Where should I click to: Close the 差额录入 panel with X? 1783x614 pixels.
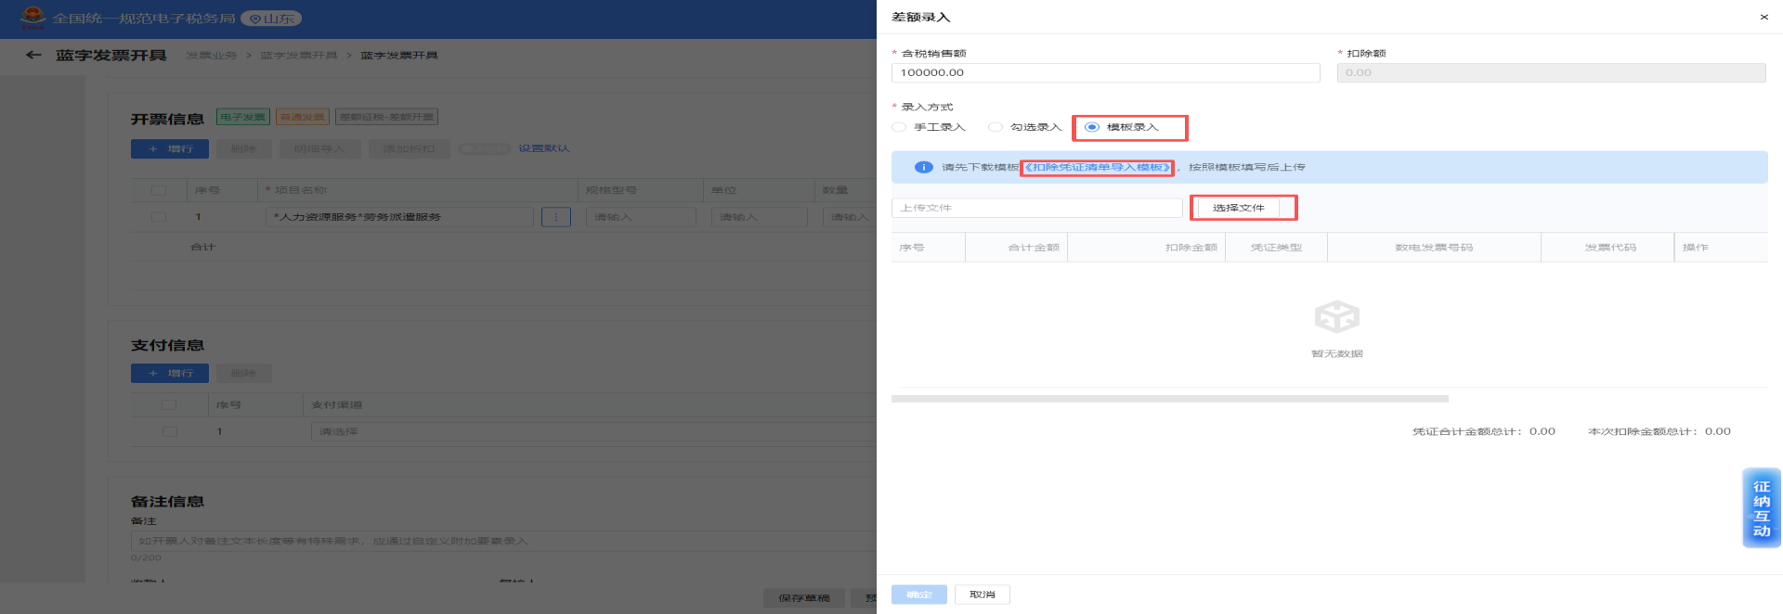click(1763, 18)
